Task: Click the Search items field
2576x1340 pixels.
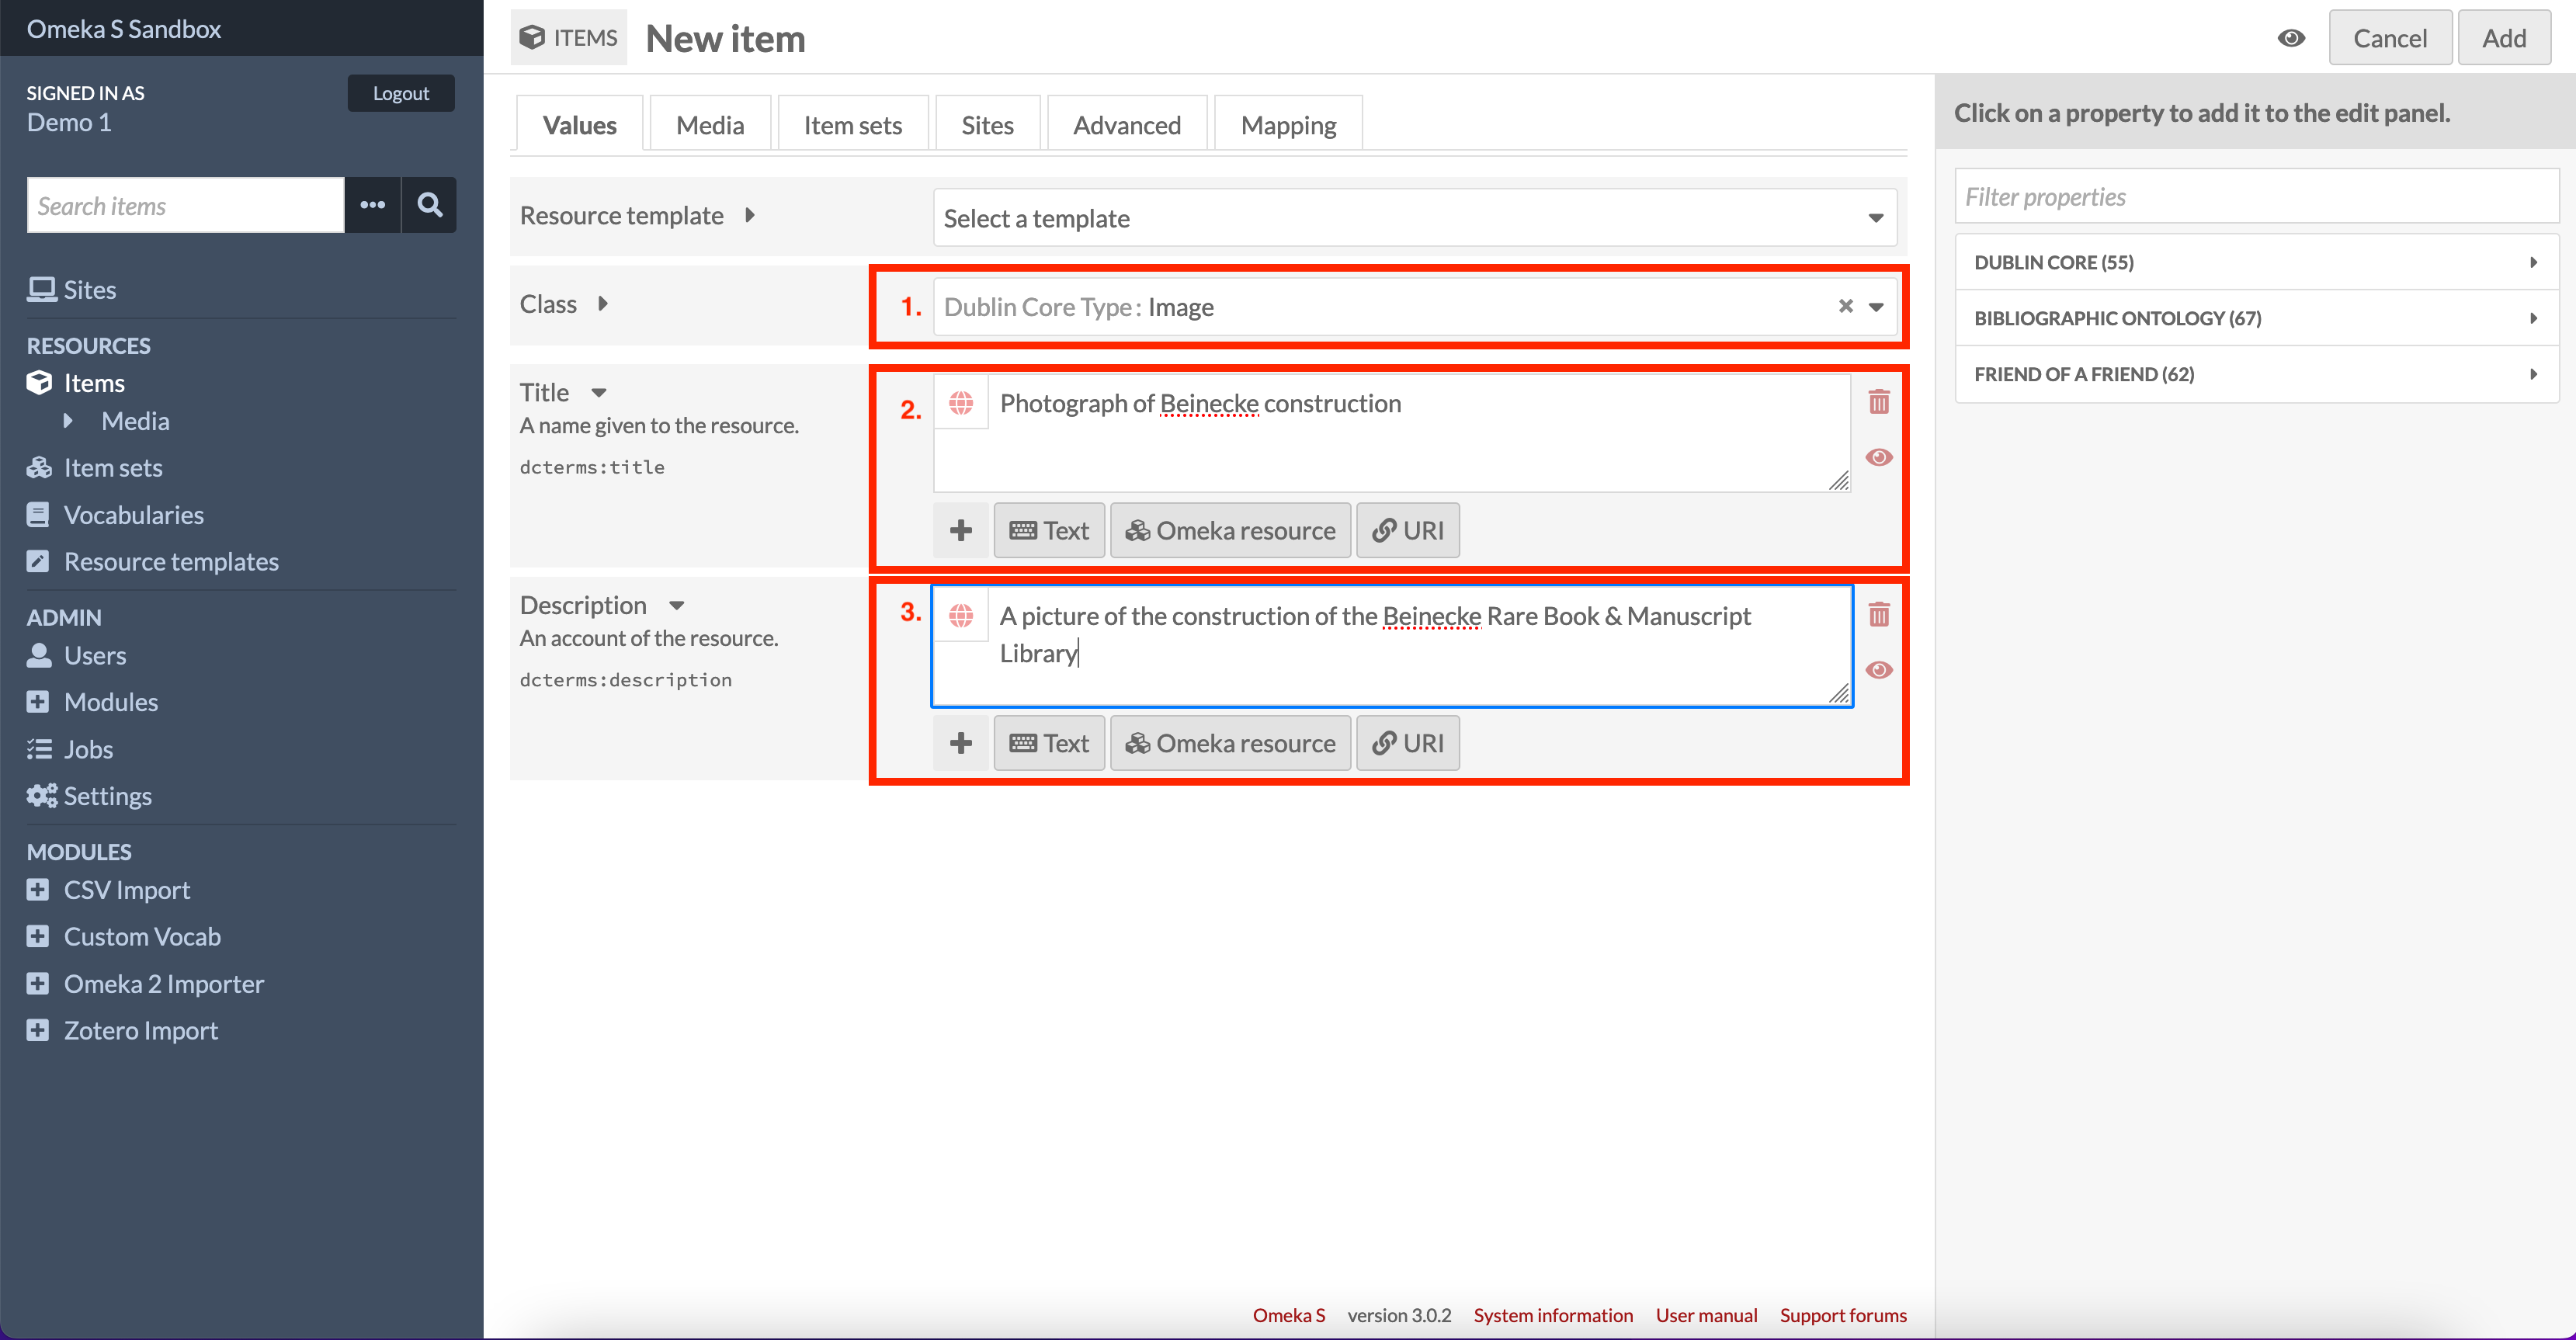Action: click(185, 205)
